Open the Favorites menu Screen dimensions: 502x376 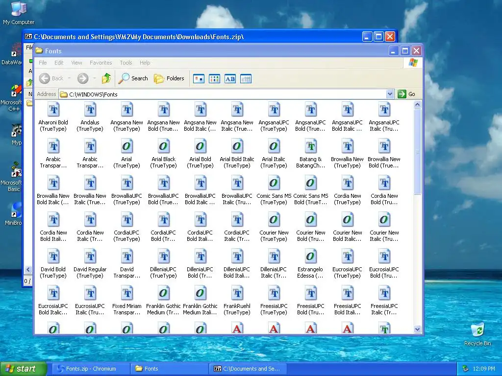pyautogui.click(x=101, y=63)
